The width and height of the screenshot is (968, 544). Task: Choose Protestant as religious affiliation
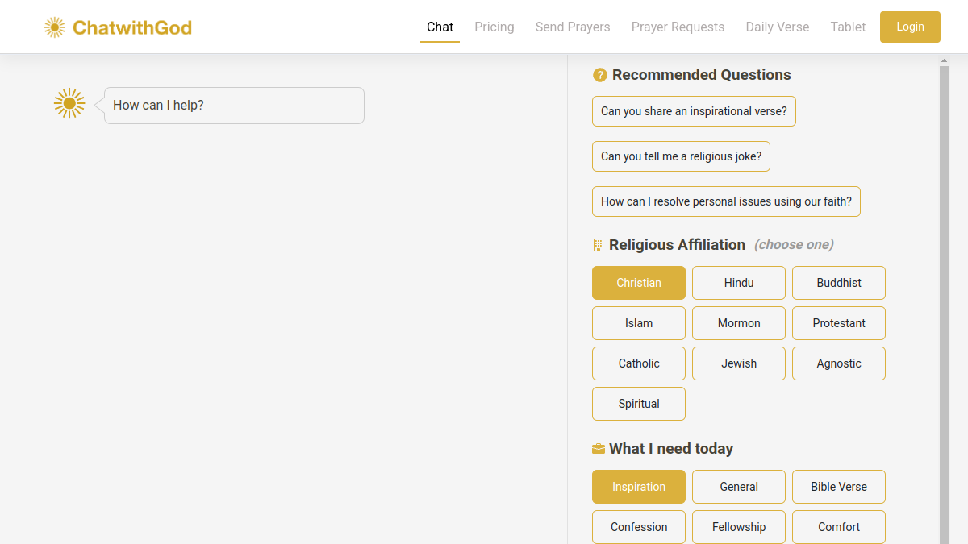click(x=839, y=323)
